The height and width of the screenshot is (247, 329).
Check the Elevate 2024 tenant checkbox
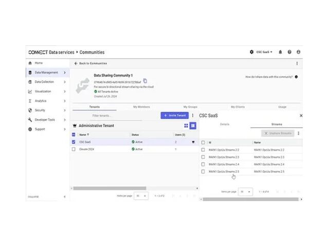tap(74, 149)
